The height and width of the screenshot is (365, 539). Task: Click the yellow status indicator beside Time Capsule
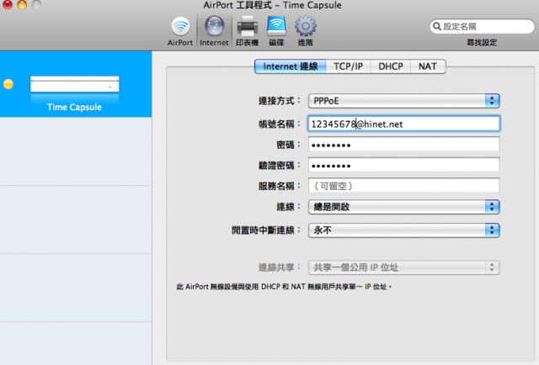[x=8, y=84]
